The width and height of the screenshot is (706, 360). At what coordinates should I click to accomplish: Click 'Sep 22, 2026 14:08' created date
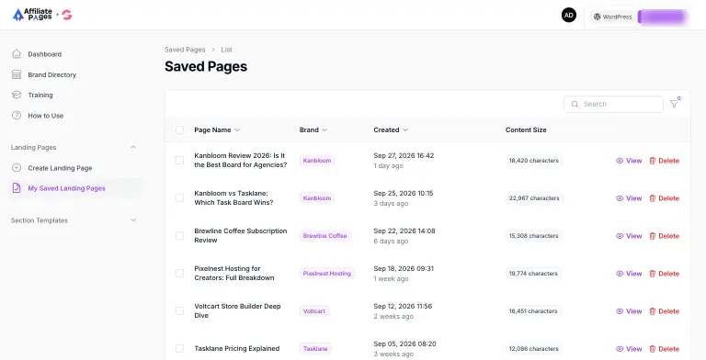404,231
